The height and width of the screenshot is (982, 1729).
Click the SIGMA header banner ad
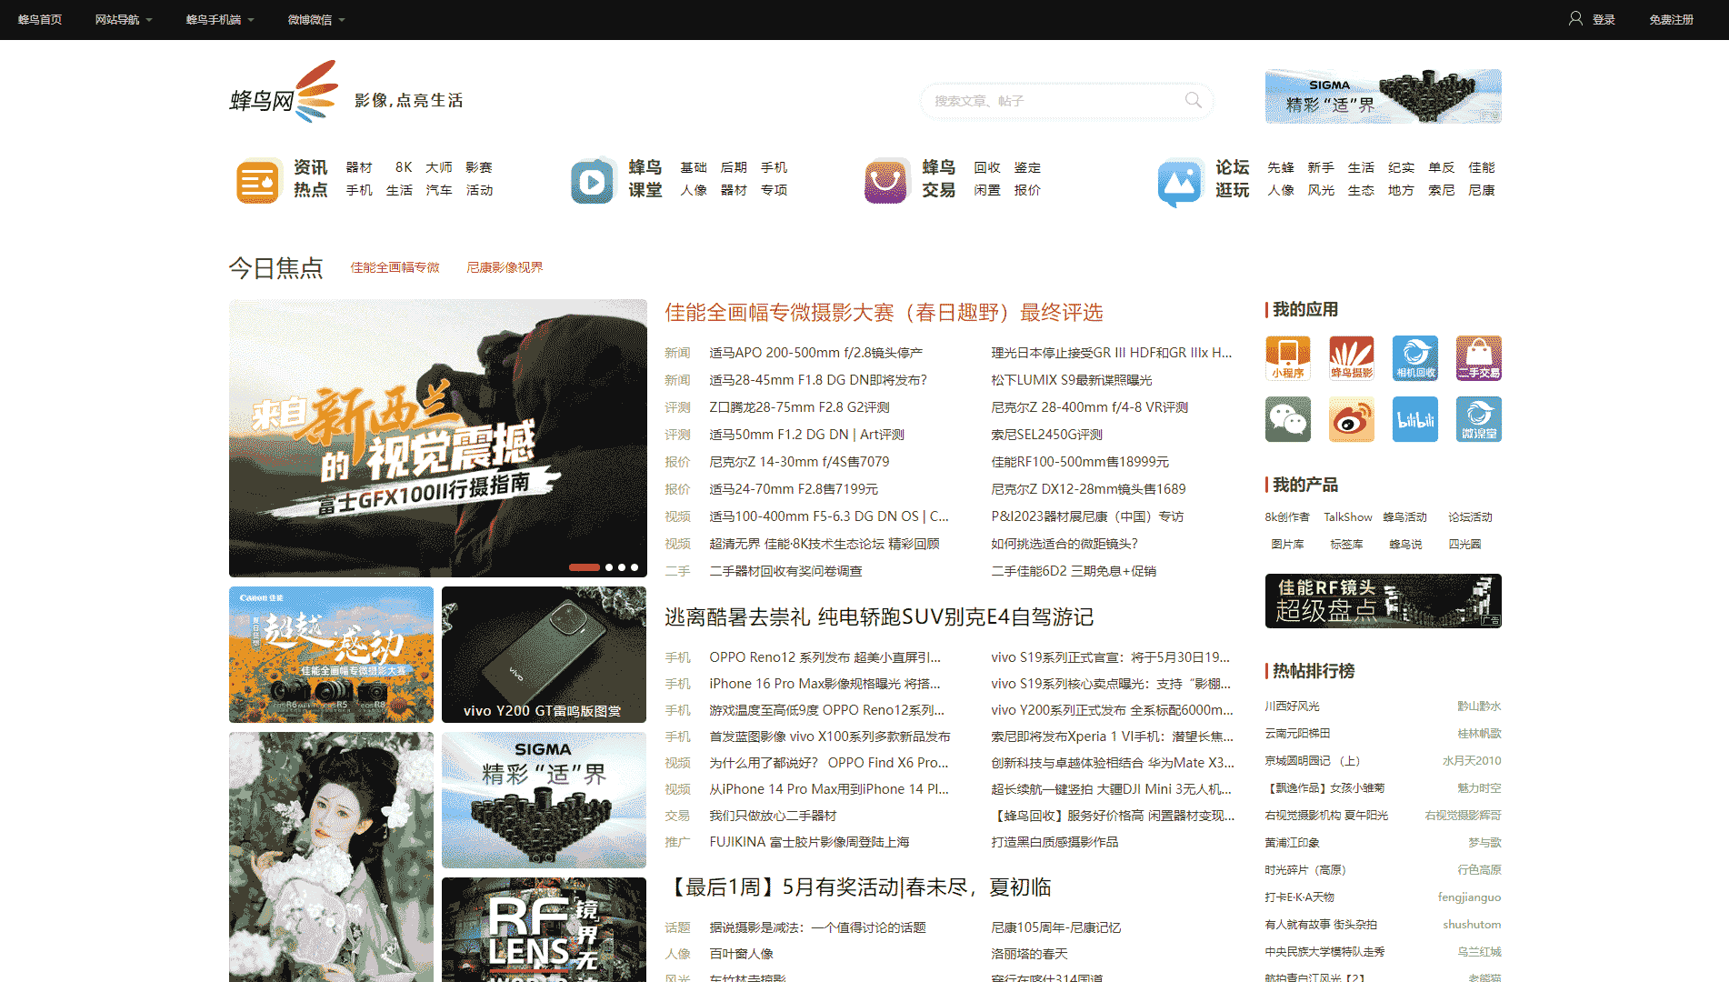click(1383, 95)
